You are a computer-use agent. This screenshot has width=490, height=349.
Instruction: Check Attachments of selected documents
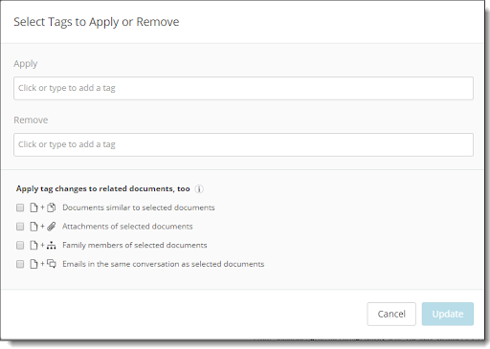20,227
